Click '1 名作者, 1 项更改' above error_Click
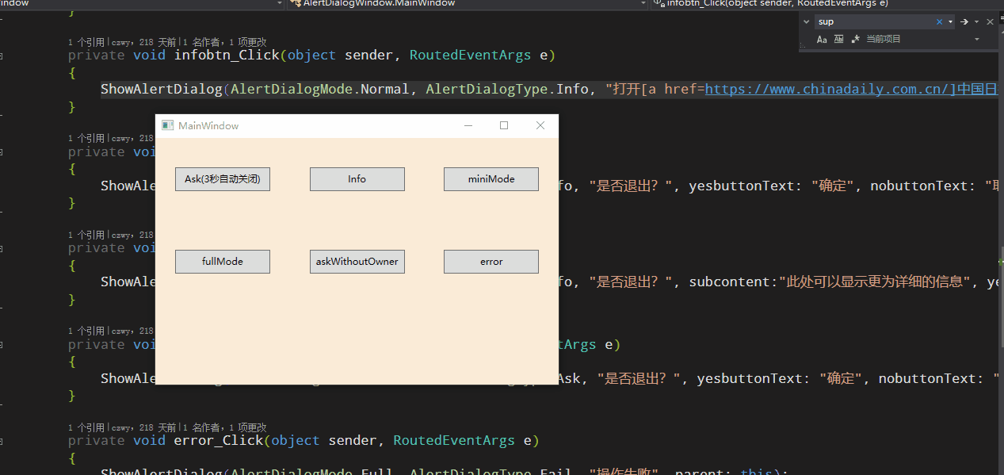 click(x=225, y=427)
